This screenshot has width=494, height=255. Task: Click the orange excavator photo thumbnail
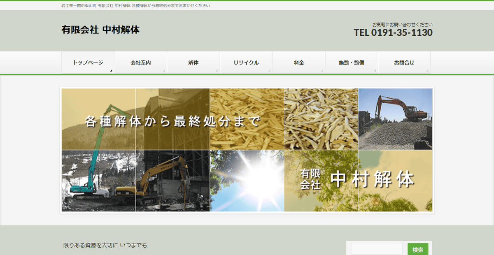[396, 118]
